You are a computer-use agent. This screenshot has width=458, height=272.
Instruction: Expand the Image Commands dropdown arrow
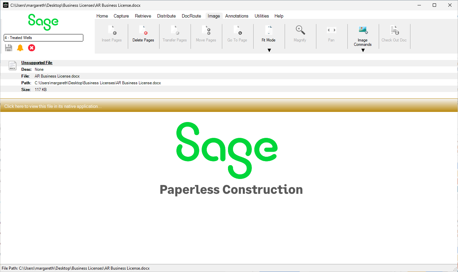click(363, 51)
